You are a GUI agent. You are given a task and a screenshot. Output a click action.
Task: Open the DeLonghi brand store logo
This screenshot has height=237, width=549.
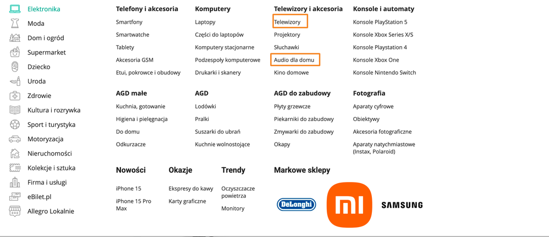[296, 205]
